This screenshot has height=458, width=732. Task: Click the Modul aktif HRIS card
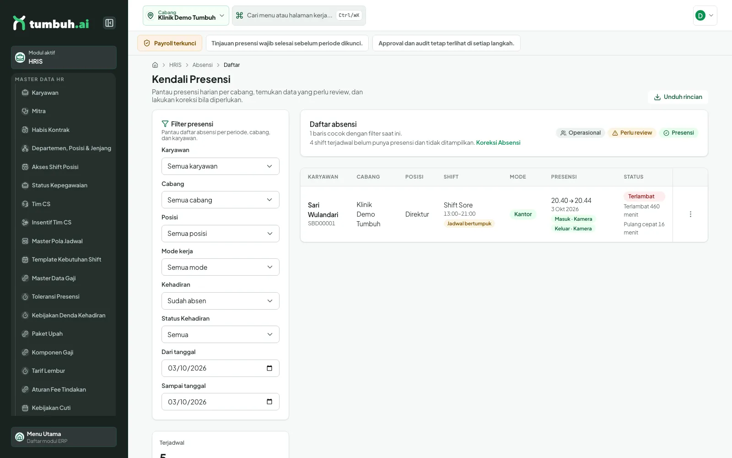(64, 57)
